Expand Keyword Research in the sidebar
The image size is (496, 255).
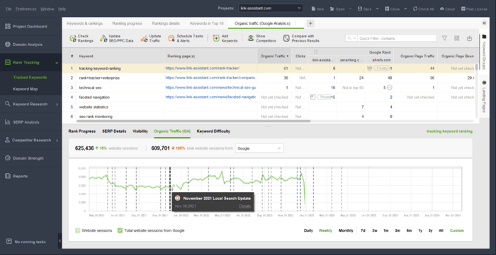[30, 104]
